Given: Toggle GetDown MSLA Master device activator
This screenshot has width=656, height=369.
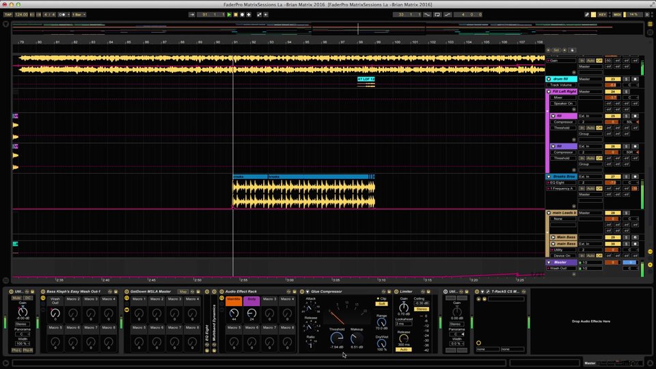Looking at the screenshot, I should 127,292.
